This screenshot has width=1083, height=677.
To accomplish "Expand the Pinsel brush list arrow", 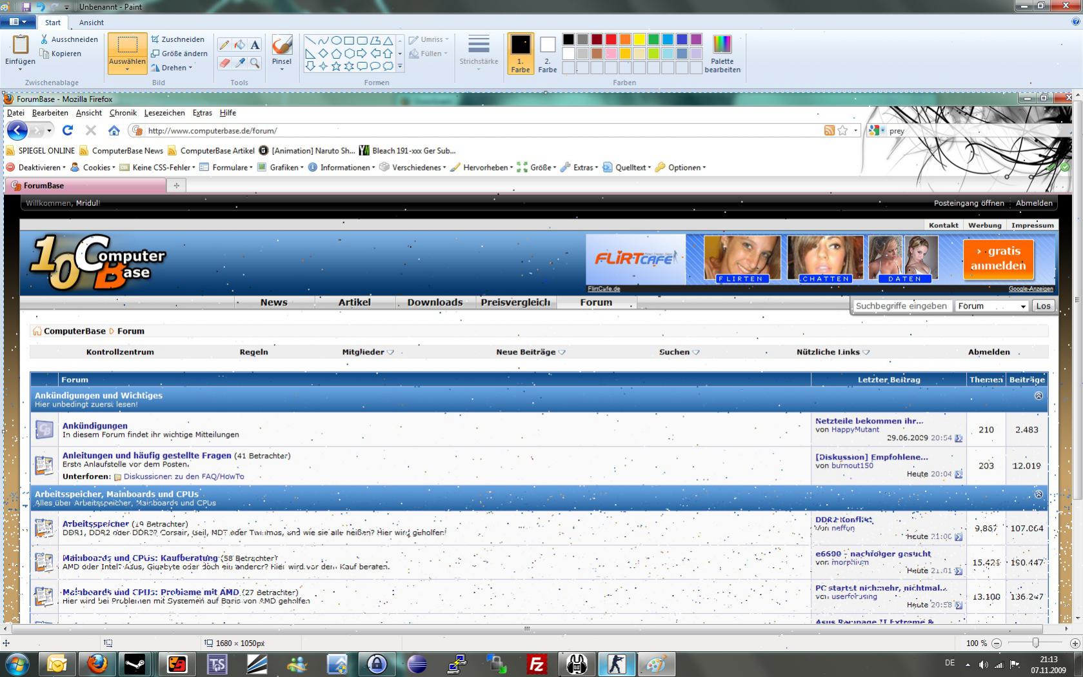I will point(282,69).
